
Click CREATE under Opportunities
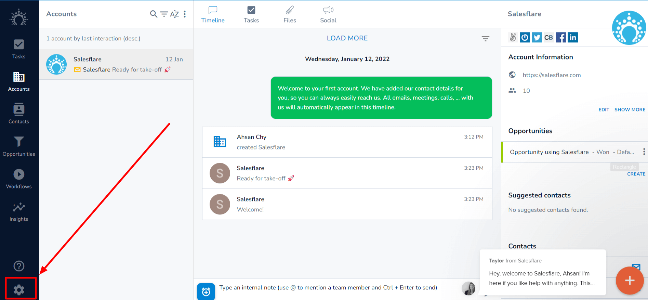(636, 174)
